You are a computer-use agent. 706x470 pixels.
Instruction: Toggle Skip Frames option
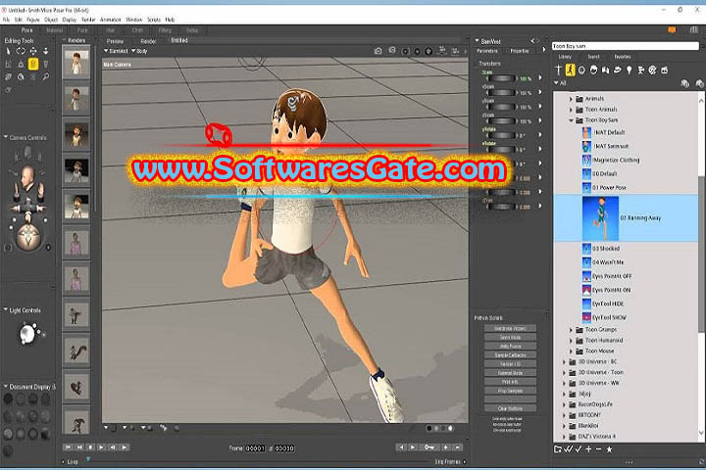coord(450,462)
